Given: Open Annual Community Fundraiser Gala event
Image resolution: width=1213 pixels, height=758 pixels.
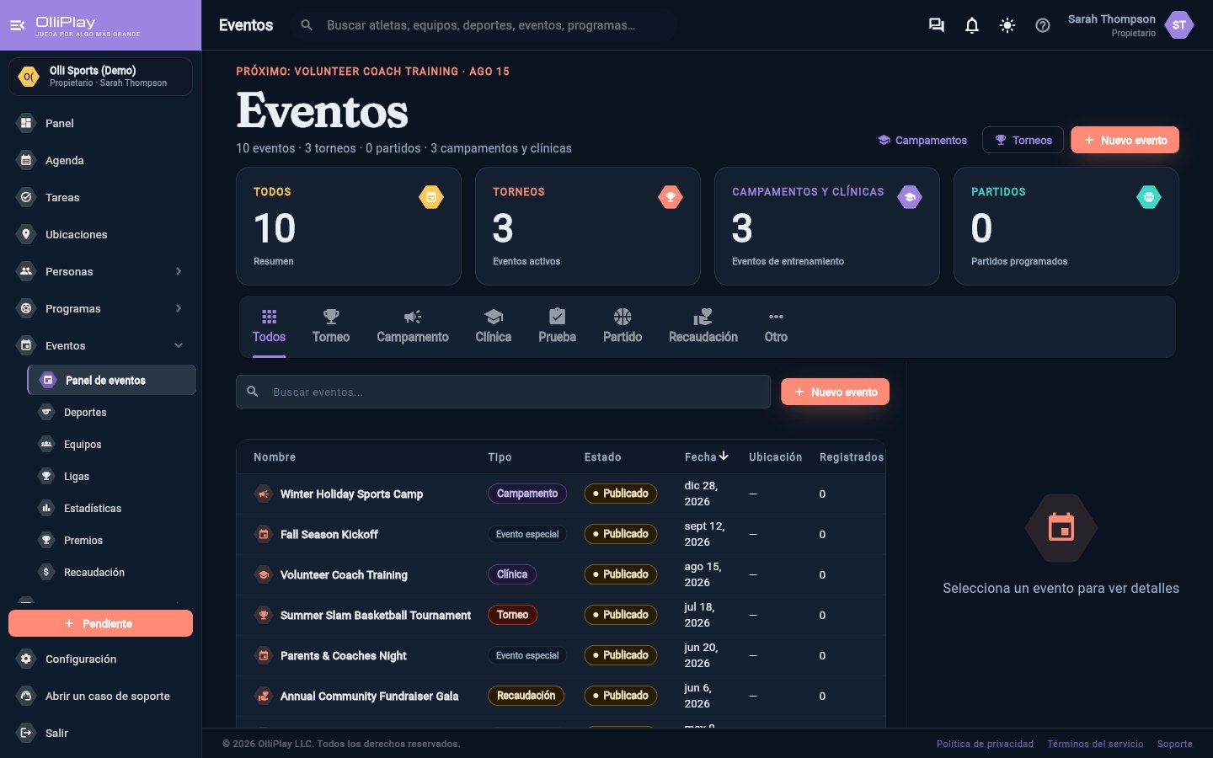Looking at the screenshot, I should (x=369, y=696).
